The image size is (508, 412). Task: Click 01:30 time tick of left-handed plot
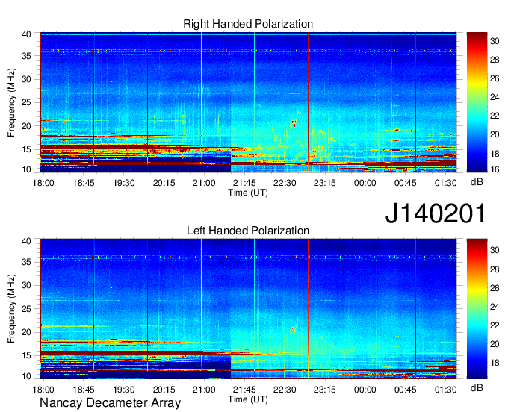point(446,390)
